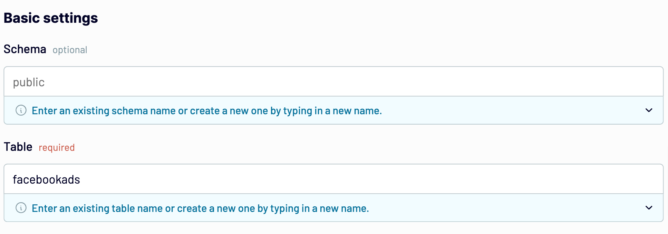
Task: Click the Schema field label
Action: (25, 49)
